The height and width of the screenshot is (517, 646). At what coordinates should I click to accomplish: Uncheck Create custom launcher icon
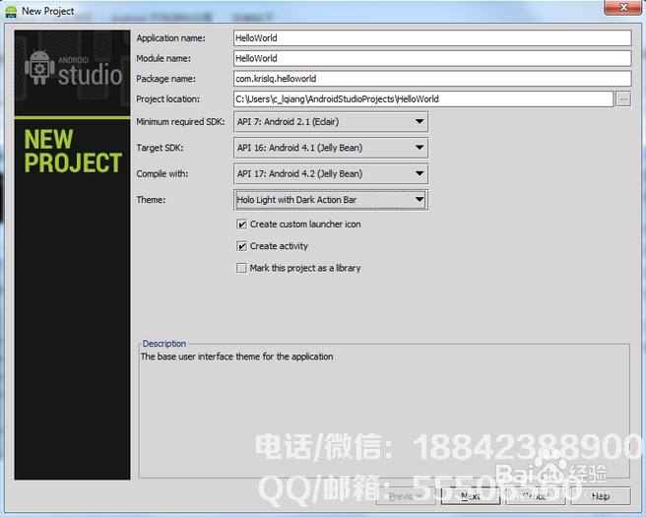242,225
